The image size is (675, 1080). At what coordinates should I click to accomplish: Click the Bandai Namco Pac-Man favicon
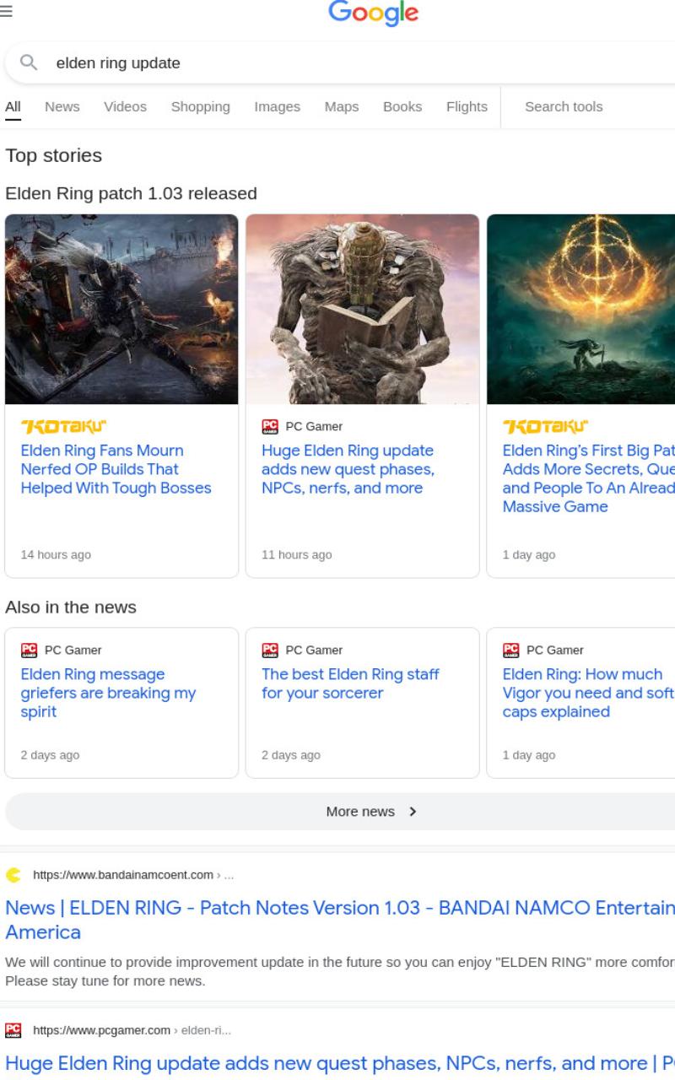(13, 875)
